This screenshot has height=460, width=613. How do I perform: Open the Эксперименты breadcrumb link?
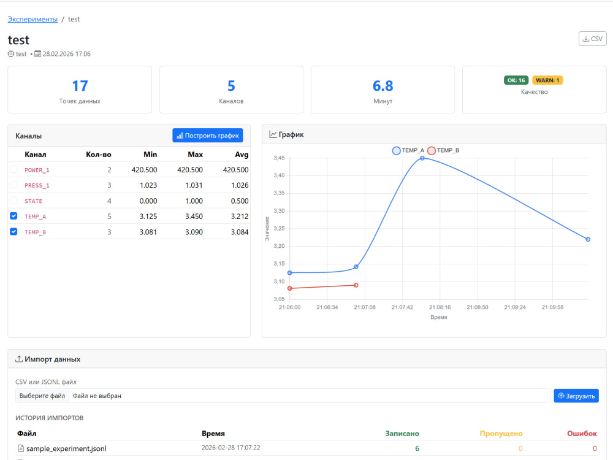(x=32, y=19)
